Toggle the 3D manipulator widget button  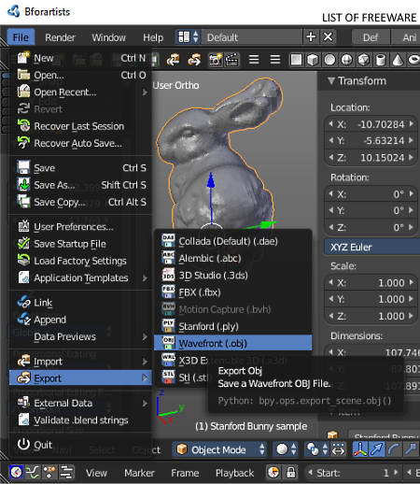click(x=360, y=449)
